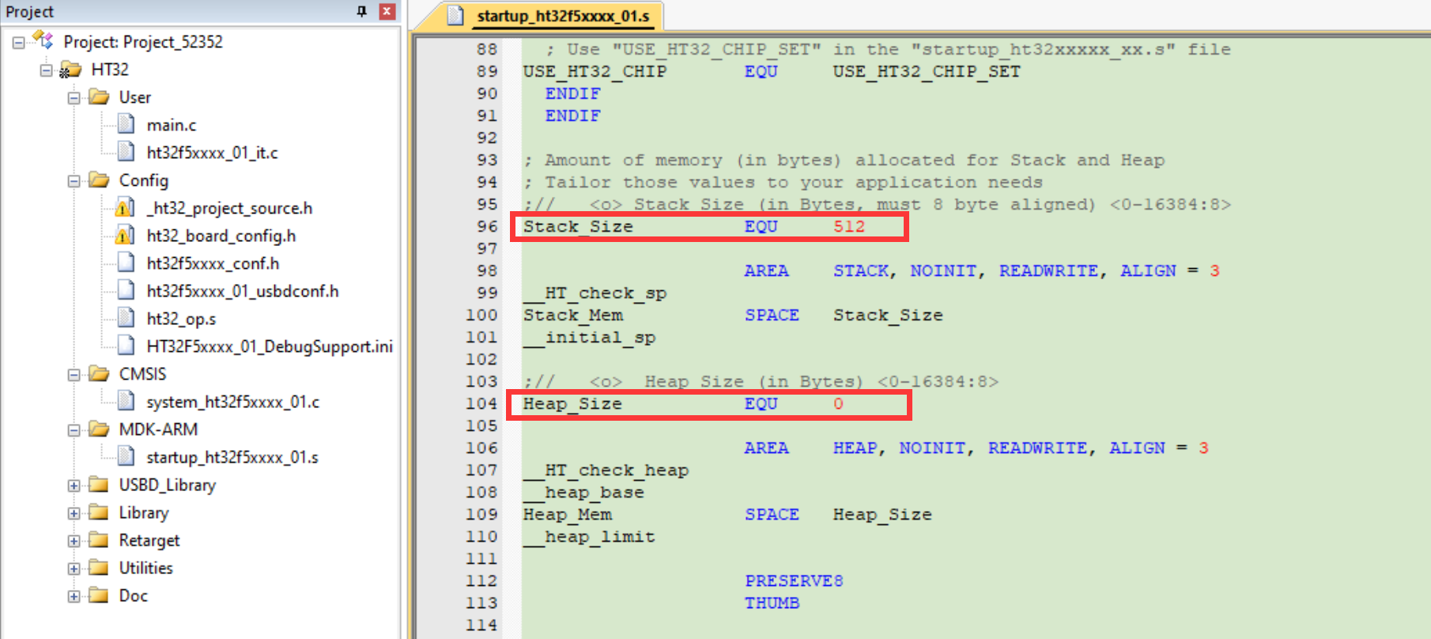Open ht32f5xxxx_01_it.c from the tree
Image resolution: width=1431 pixels, height=639 pixels.
pyautogui.click(x=212, y=153)
